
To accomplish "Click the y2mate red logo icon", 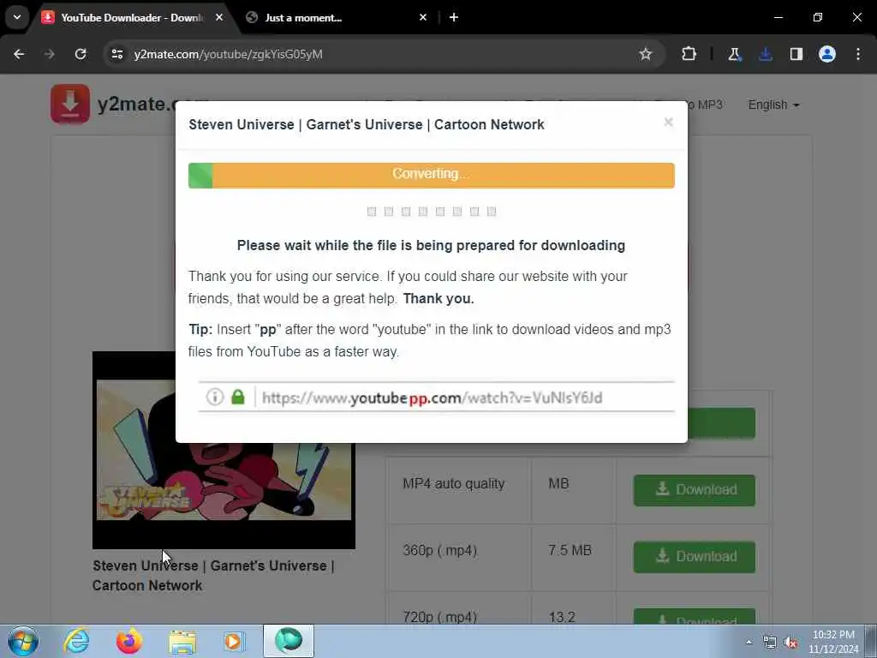I will click(70, 104).
